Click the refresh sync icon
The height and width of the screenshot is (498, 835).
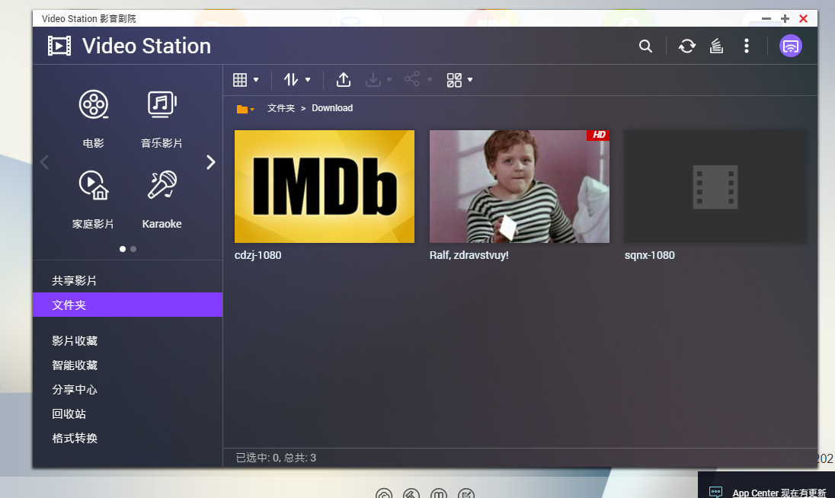click(x=687, y=46)
